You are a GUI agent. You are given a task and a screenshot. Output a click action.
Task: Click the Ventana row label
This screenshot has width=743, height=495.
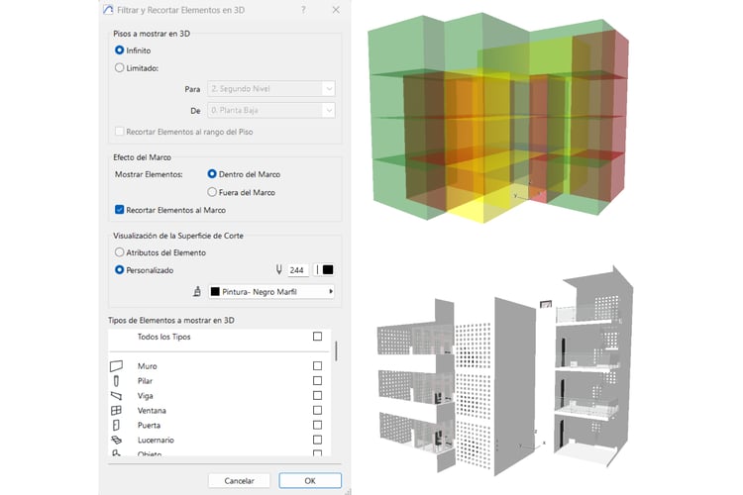tap(152, 410)
